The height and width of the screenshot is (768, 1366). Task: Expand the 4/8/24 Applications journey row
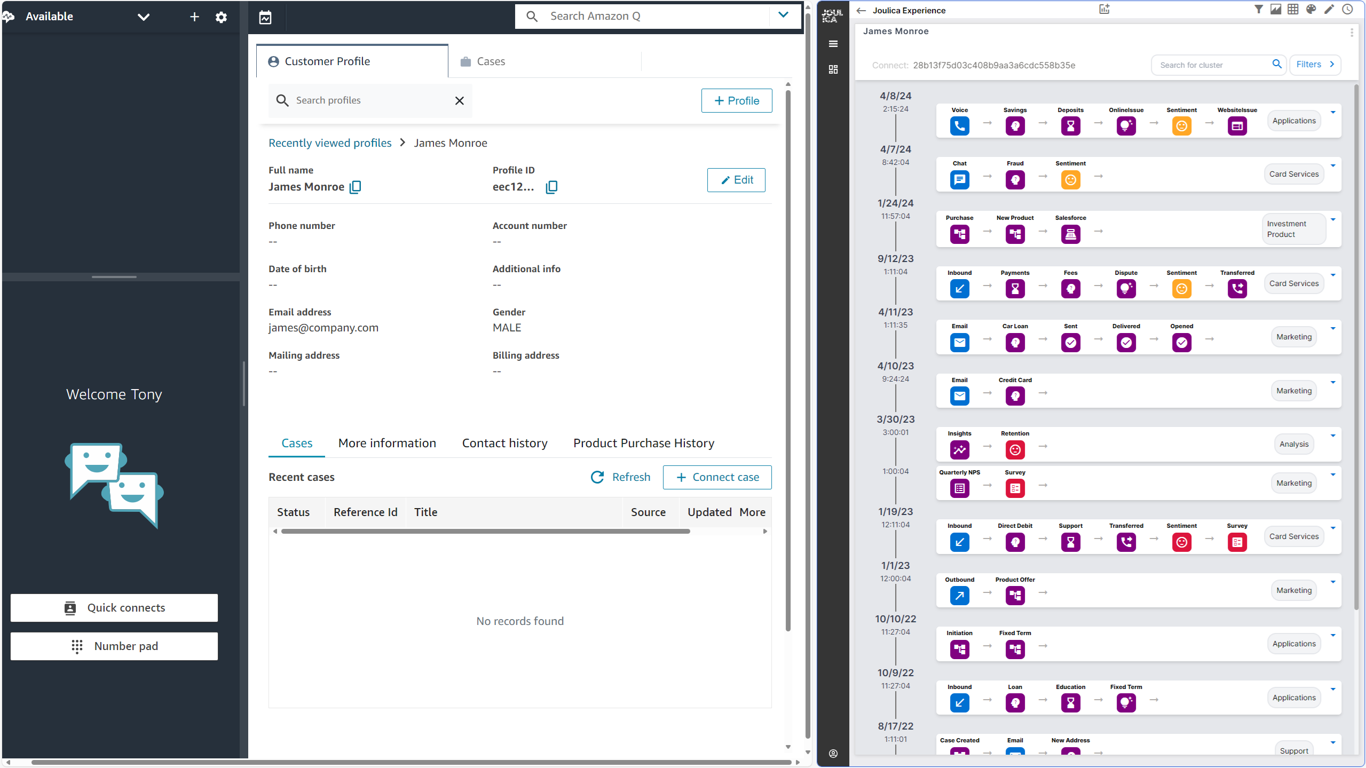tap(1333, 112)
